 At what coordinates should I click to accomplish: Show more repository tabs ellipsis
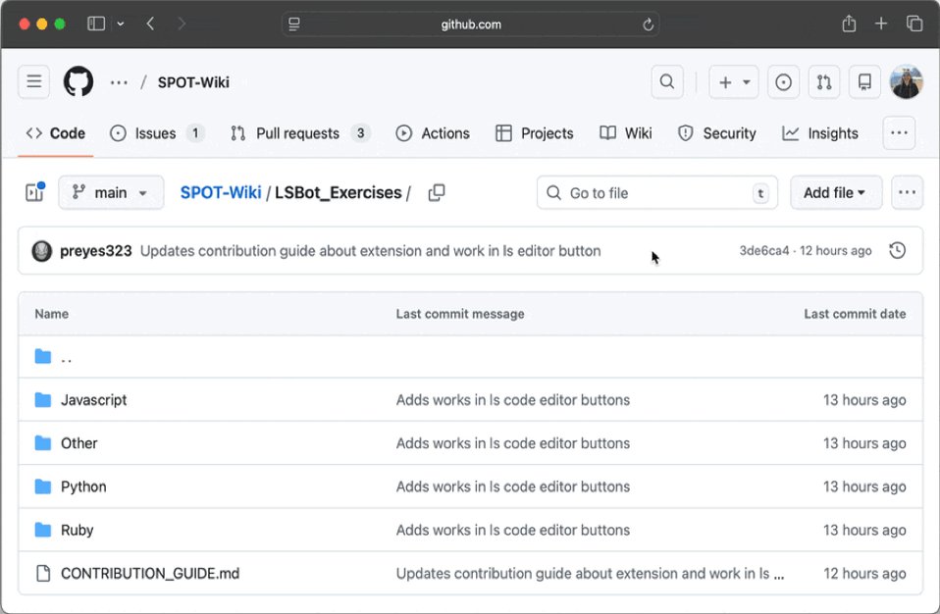[x=899, y=133]
